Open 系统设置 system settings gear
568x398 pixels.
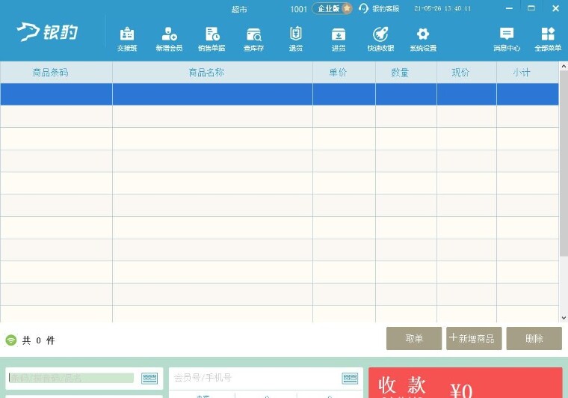tap(423, 39)
